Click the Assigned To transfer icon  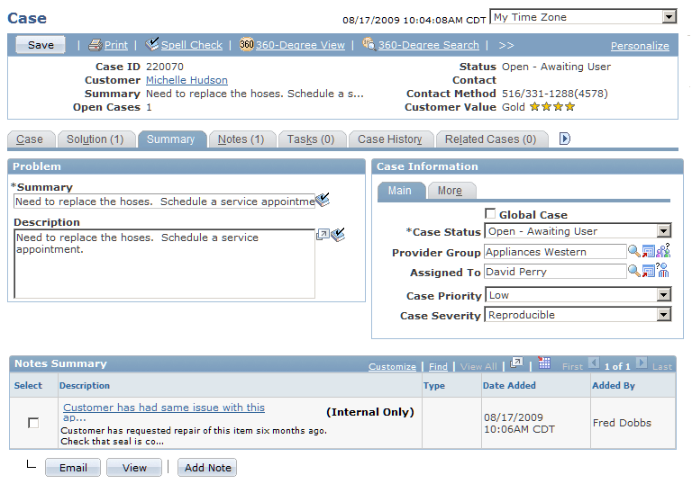[648, 271]
